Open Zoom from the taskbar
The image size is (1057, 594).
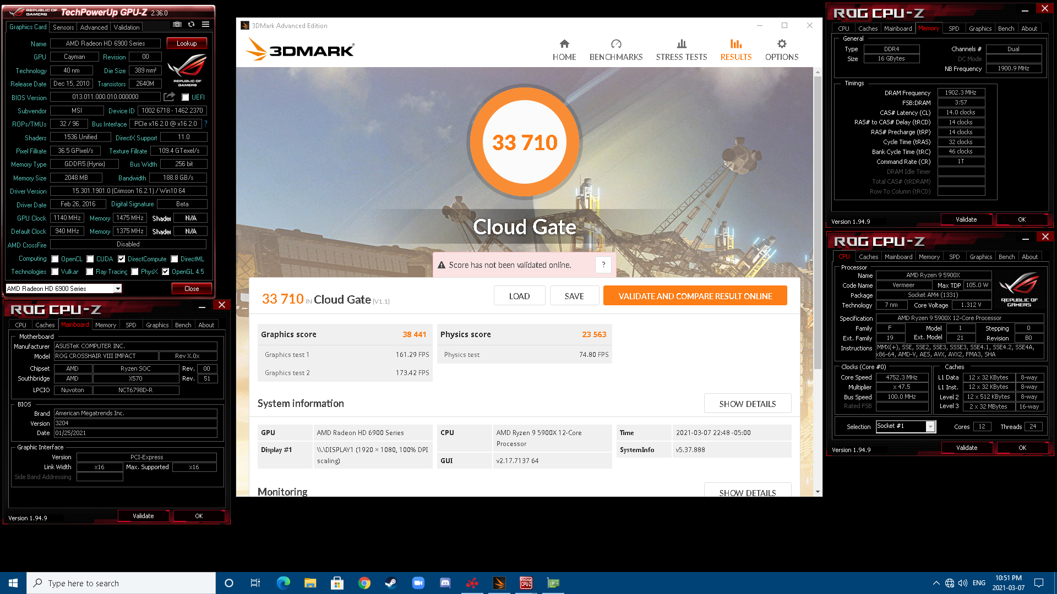418,583
